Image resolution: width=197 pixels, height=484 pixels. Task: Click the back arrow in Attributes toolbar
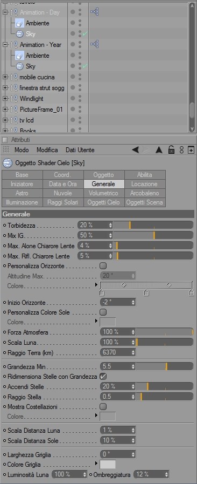(135, 150)
